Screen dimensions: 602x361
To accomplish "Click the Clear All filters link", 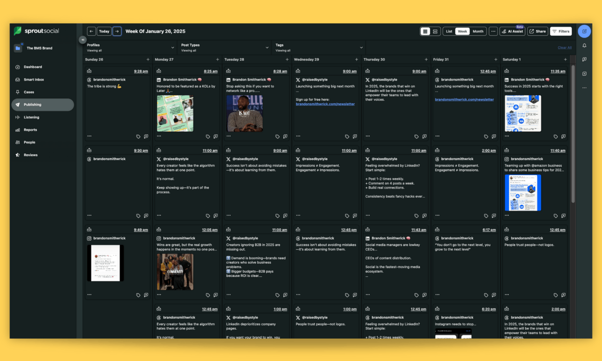I will point(565,48).
